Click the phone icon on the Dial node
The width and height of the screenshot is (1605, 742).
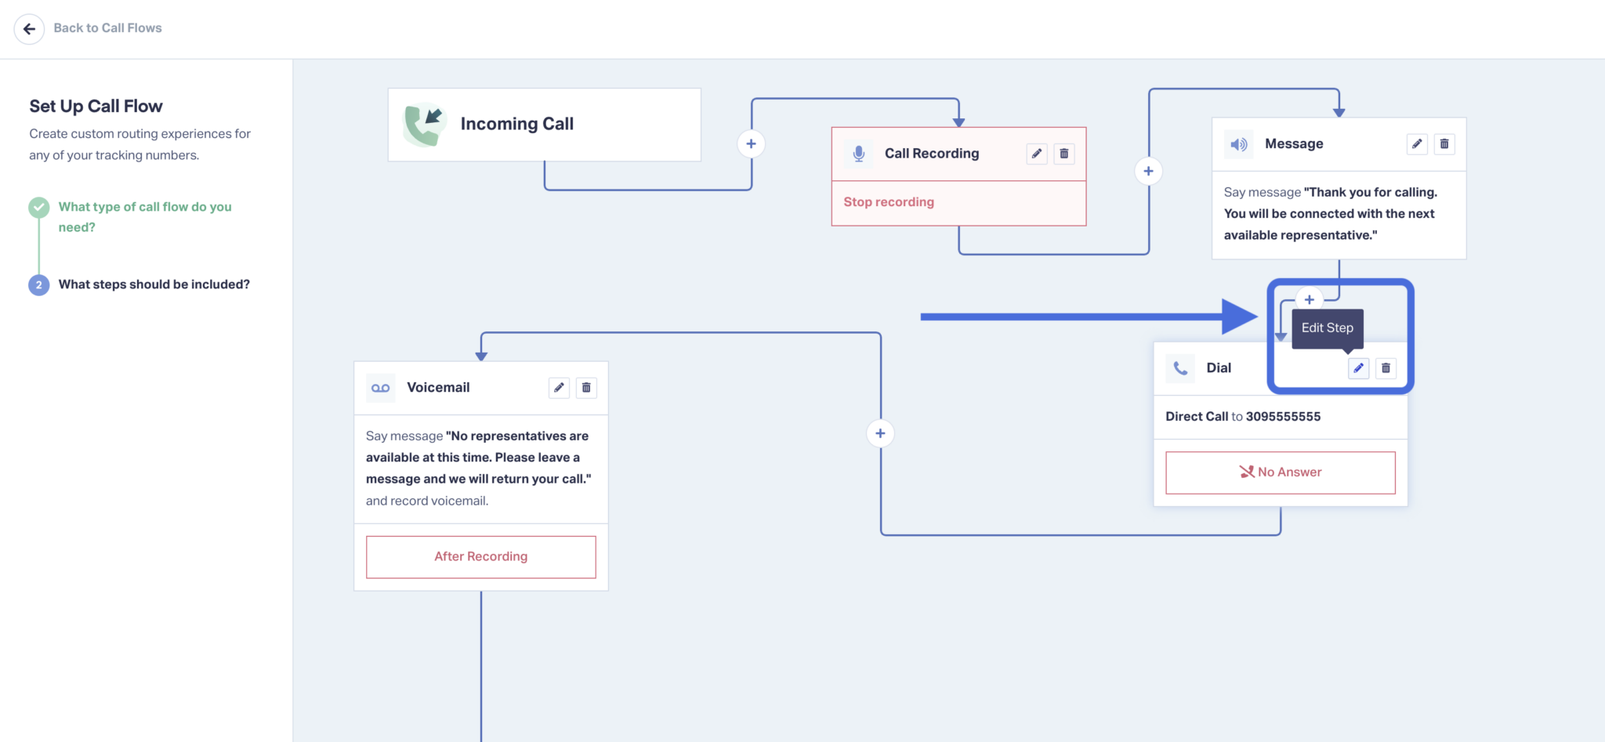(1181, 368)
